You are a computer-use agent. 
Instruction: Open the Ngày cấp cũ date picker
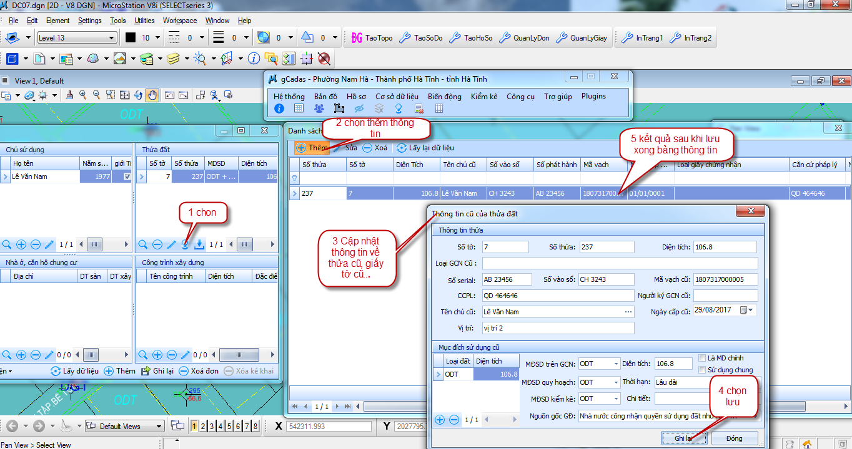click(x=746, y=310)
